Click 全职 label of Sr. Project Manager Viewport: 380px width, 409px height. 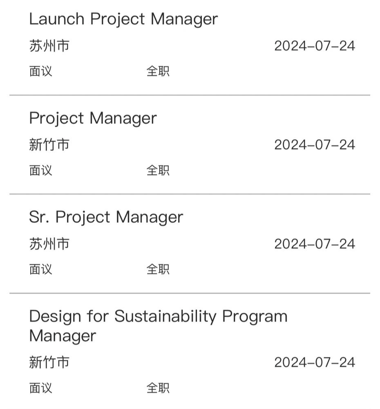(158, 269)
